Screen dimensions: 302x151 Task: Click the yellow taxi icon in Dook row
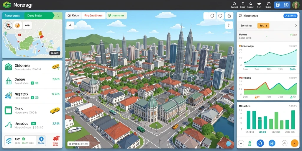(x=55, y=111)
